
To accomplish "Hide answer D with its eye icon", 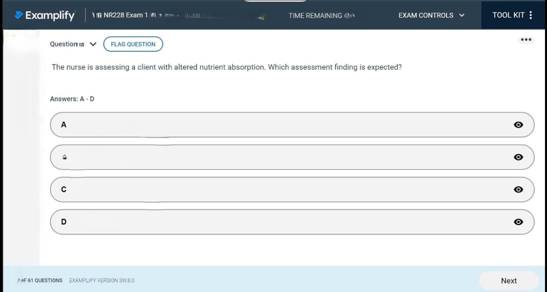I will point(518,222).
